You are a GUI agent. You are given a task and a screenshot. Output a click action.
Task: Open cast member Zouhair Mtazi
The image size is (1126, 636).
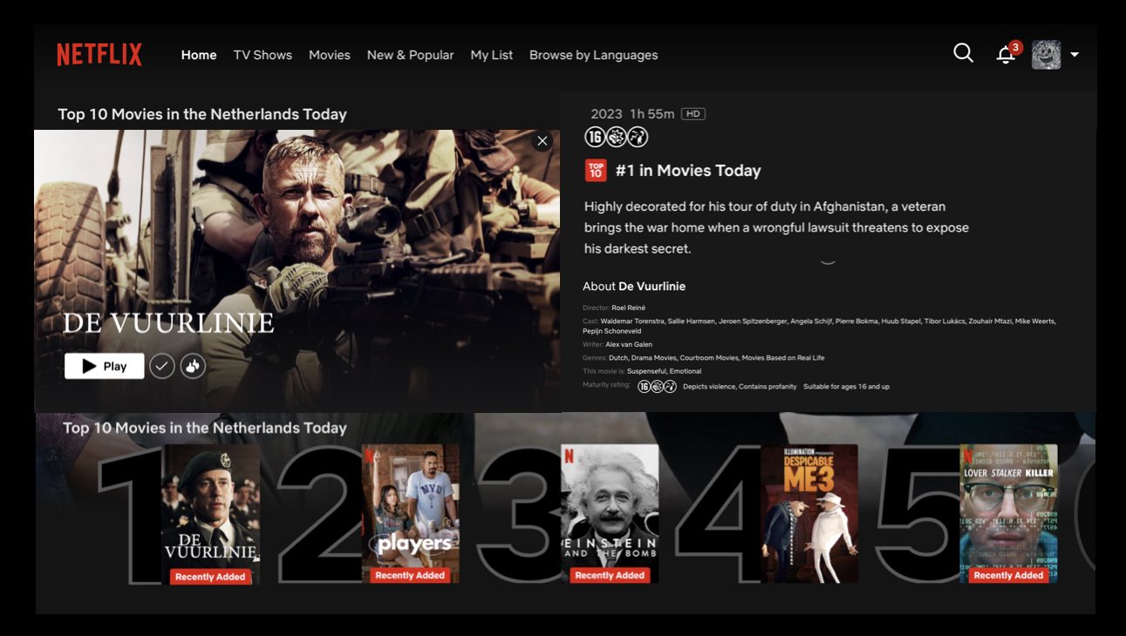(992, 321)
